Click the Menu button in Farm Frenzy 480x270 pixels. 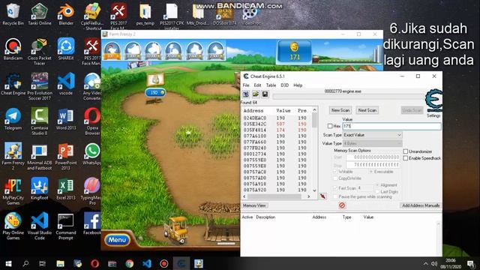coord(117,240)
